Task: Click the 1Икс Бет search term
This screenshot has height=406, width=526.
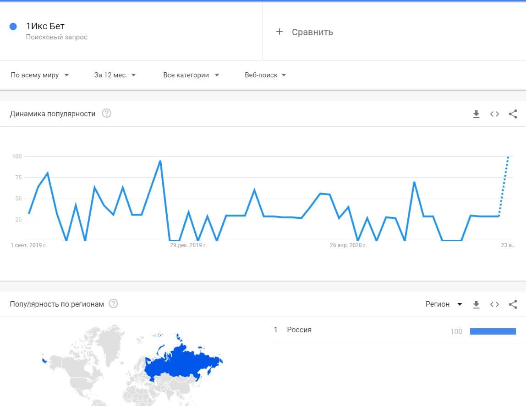Action: 45,26
